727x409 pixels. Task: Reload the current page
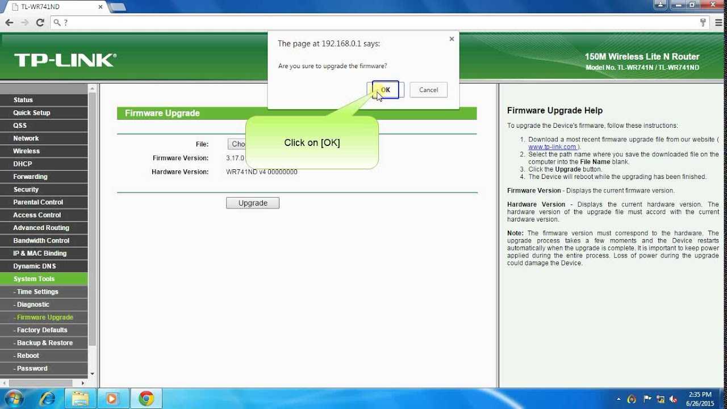click(x=40, y=23)
